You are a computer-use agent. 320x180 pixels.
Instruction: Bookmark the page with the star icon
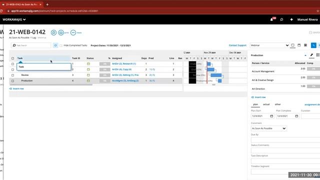pos(318,11)
